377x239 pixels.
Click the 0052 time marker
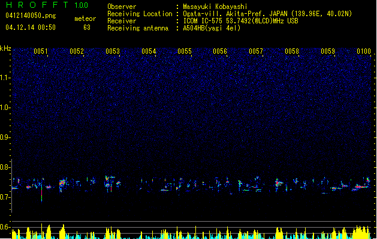coord(77,51)
